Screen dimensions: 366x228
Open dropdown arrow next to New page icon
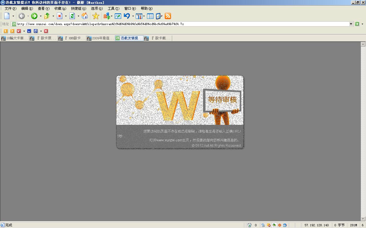click(13, 16)
